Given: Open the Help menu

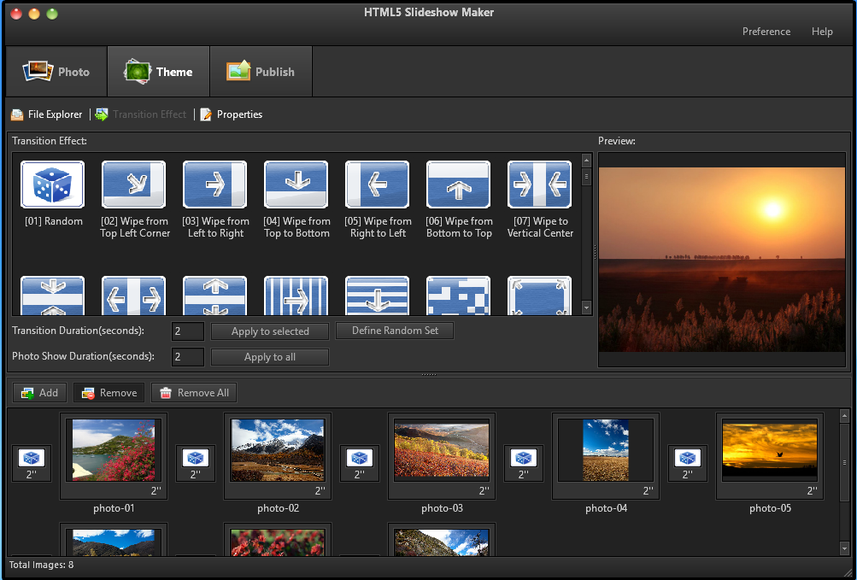Looking at the screenshot, I should pos(820,31).
